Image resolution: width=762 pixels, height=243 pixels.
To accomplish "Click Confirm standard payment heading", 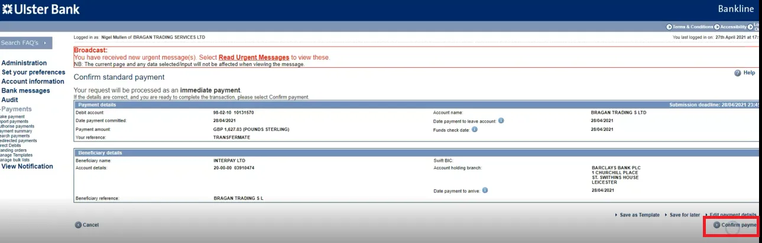I will (119, 77).
